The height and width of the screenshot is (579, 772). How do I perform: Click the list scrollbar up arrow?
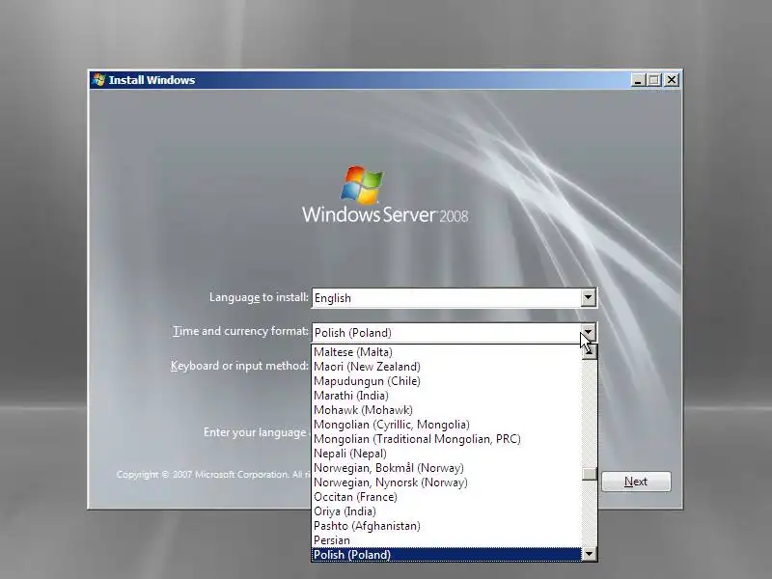point(590,352)
